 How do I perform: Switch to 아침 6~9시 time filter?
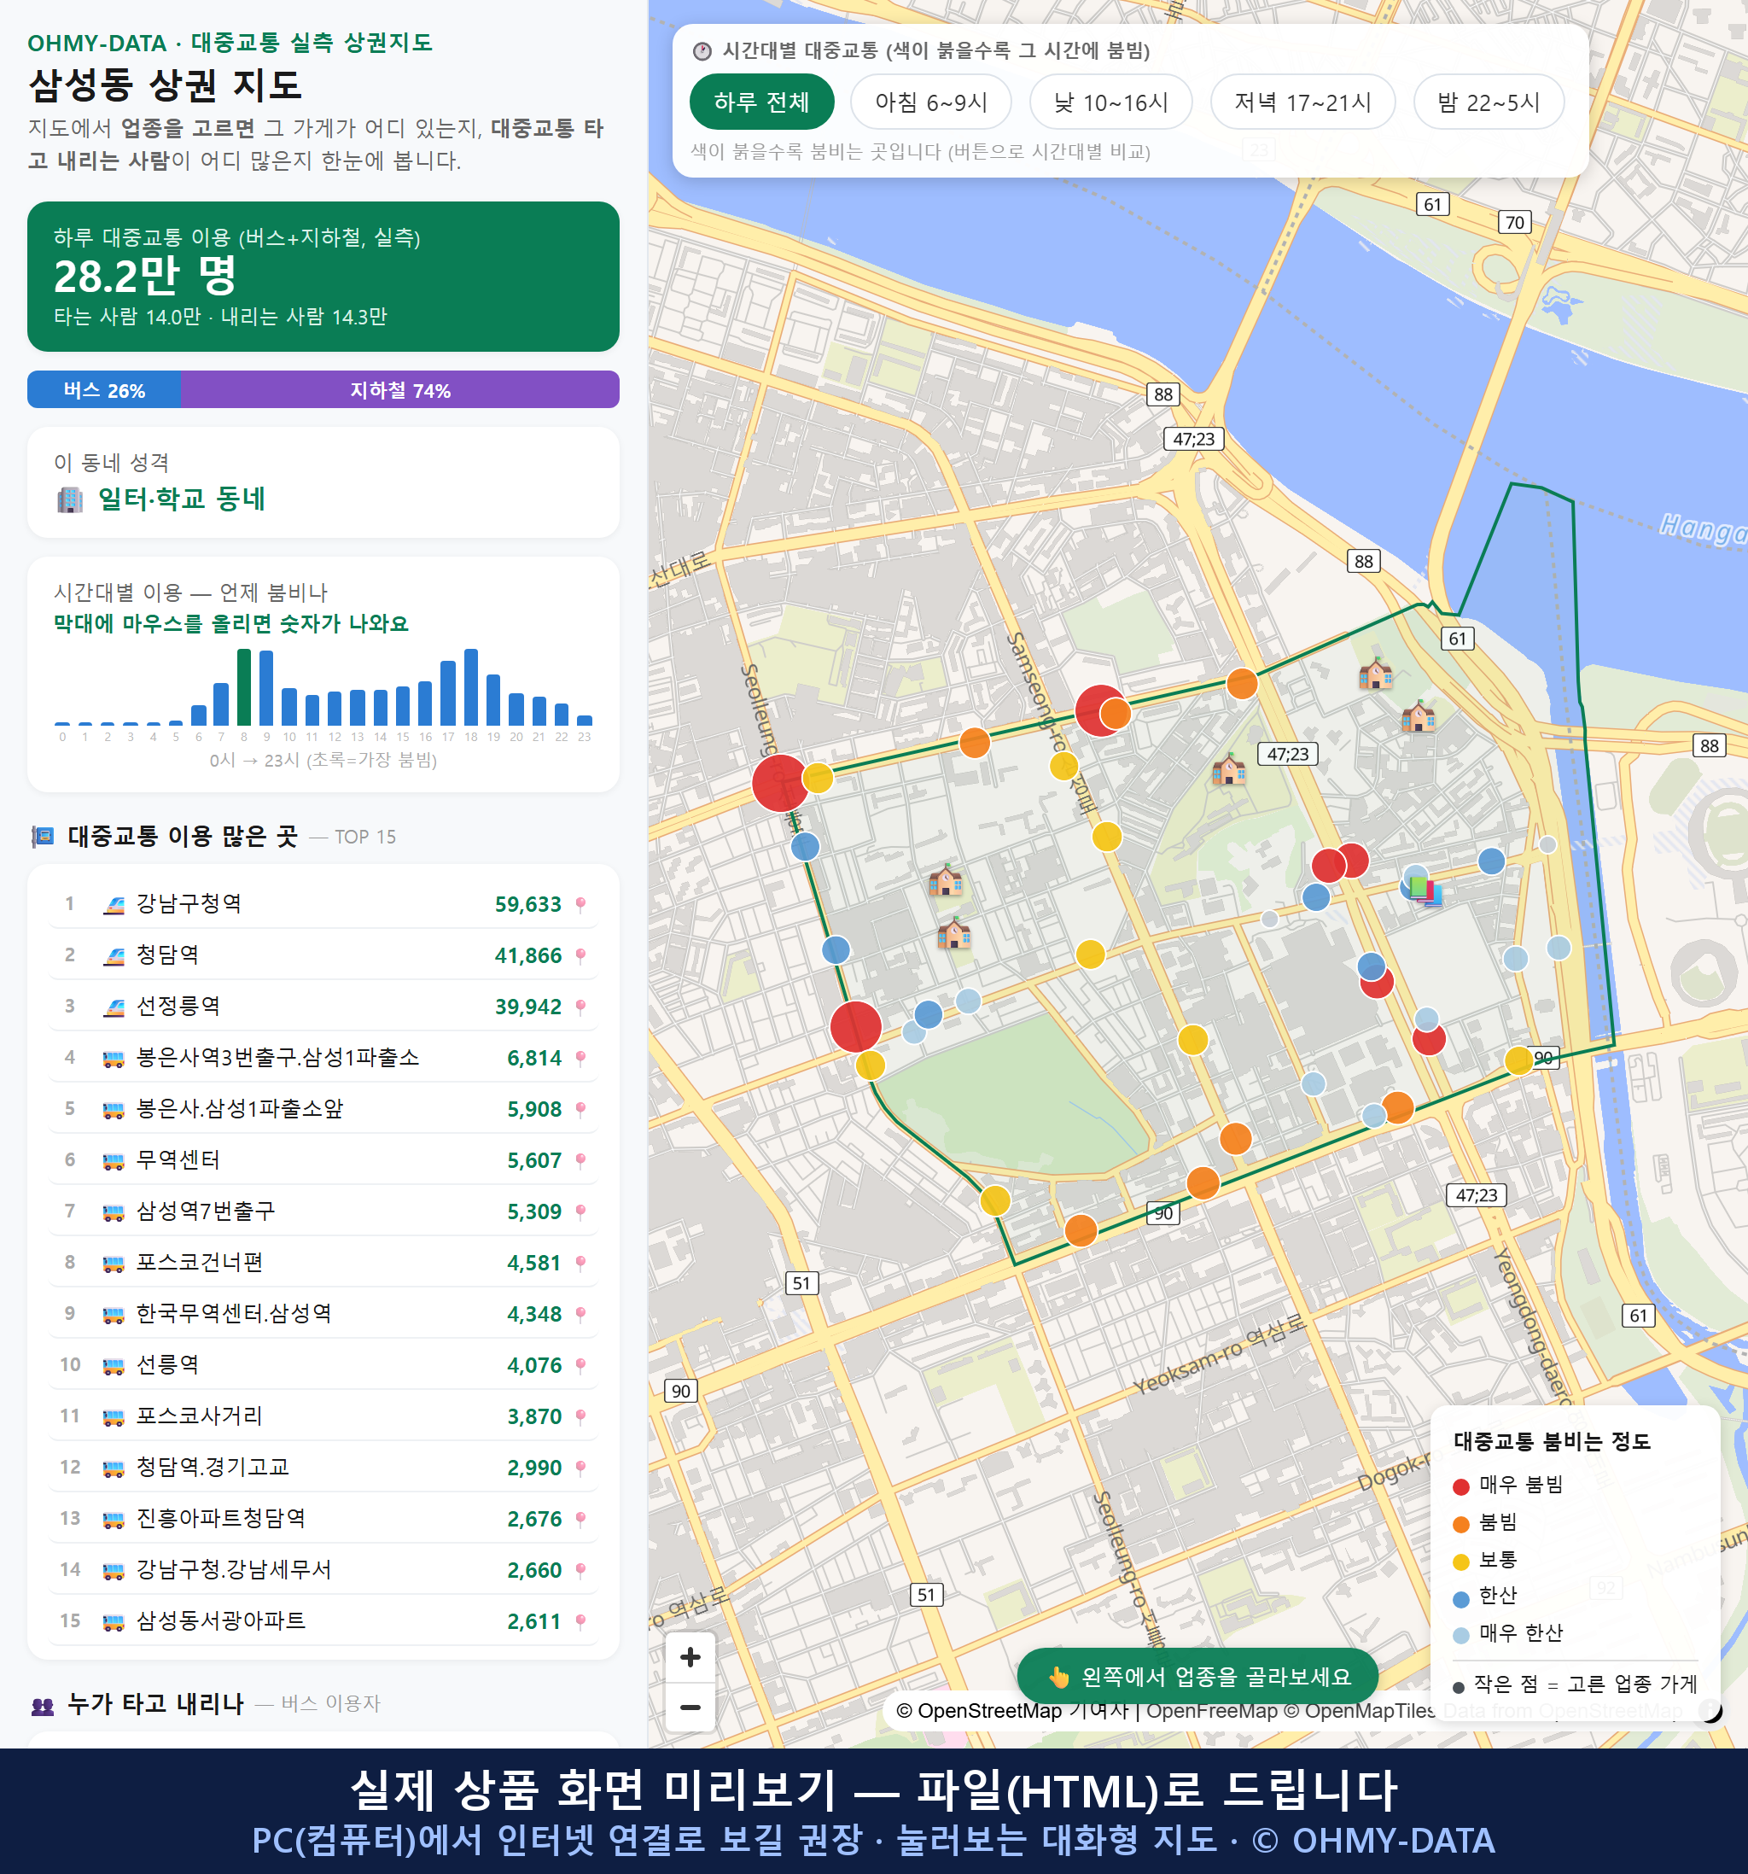click(931, 102)
